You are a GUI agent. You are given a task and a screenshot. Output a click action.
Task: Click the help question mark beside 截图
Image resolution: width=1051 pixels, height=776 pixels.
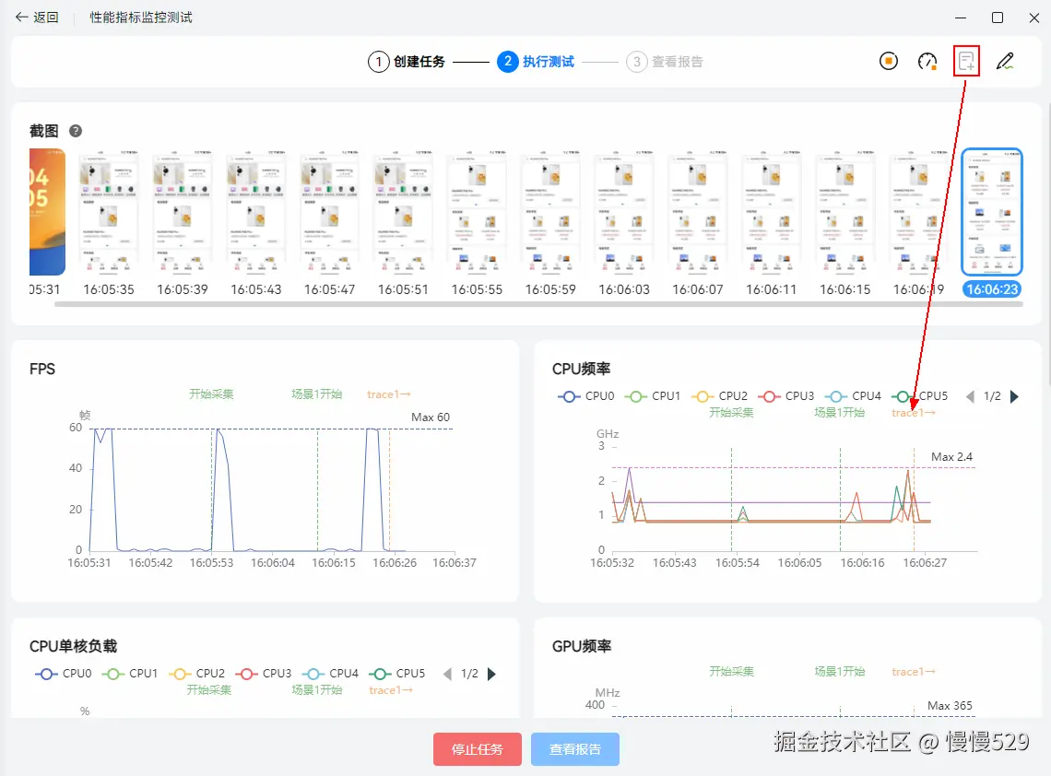76,131
